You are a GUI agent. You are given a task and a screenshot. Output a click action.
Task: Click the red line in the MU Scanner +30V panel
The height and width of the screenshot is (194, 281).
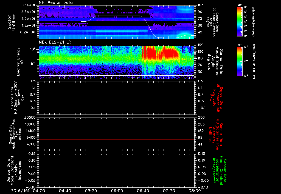pyautogui.click(x=116, y=106)
